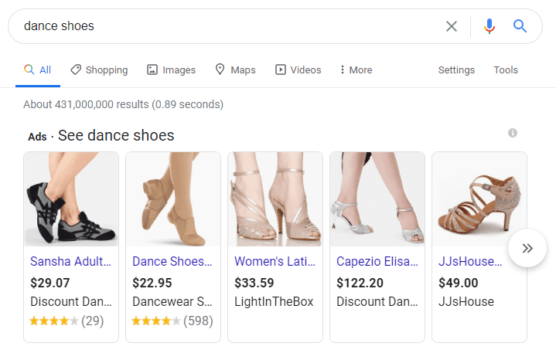
Task: Open the Maps tab
Action: point(235,70)
